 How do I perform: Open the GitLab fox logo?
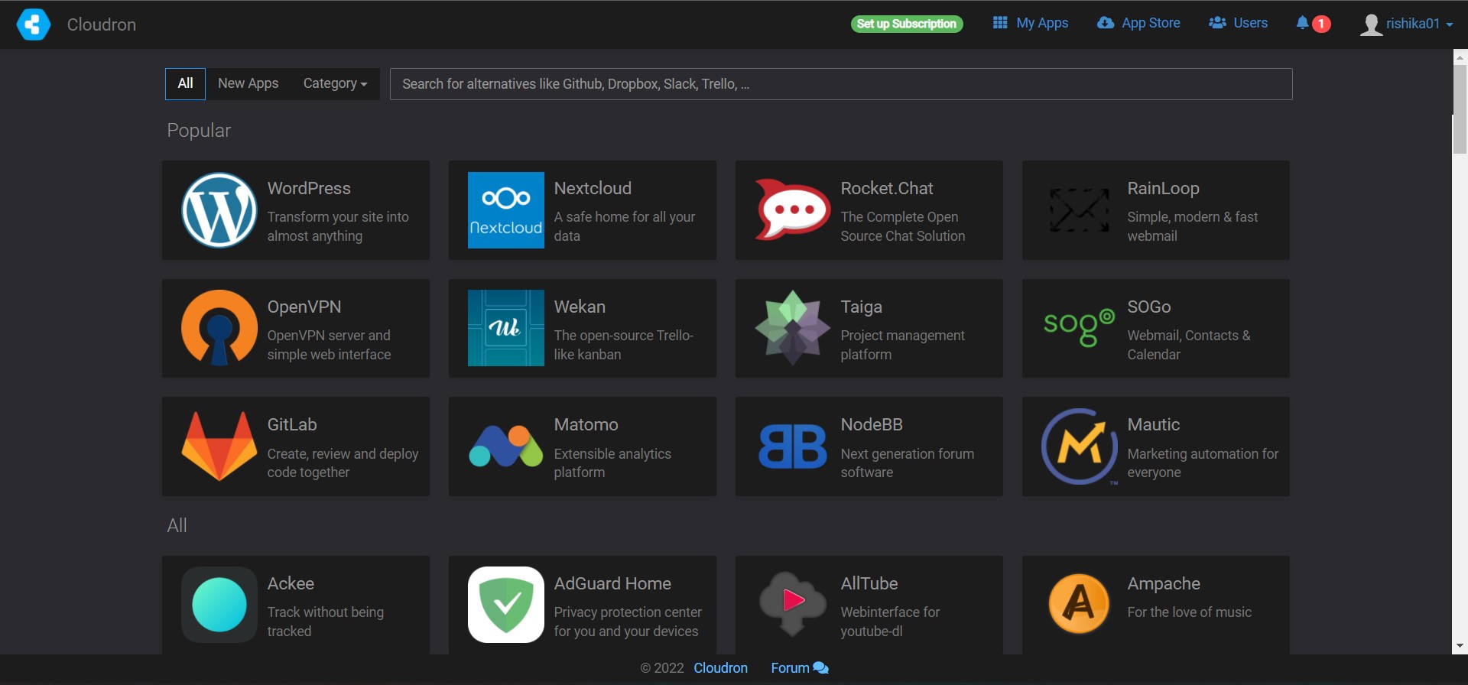219,446
